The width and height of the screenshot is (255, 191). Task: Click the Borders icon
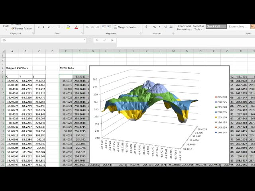(x=58, y=27)
